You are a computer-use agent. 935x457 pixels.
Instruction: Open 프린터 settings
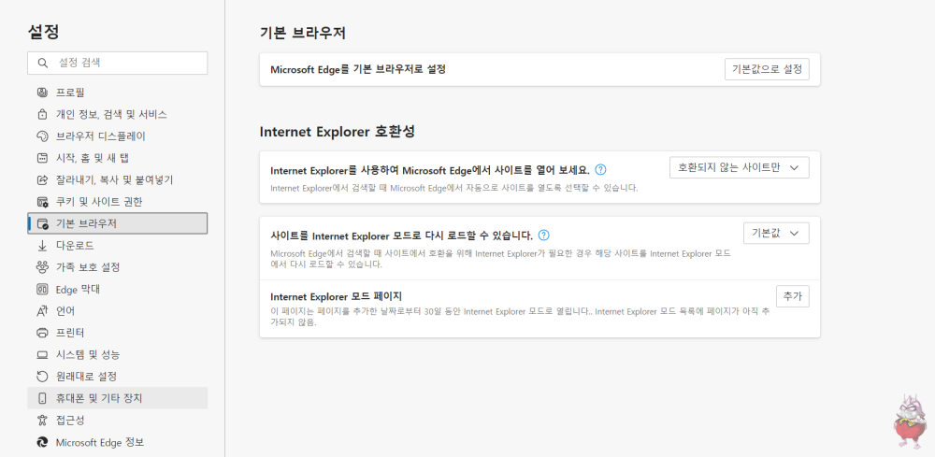coord(118,333)
